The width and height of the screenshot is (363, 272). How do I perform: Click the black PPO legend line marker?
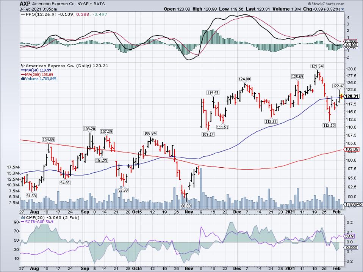23,14
